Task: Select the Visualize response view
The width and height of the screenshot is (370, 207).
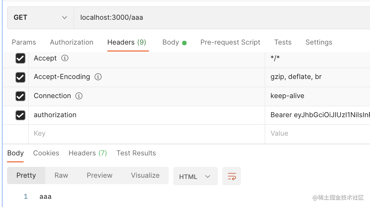Action: (145, 175)
